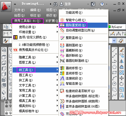Image resolution: width=126 pixels, height=116 pixels.
Task: Choose 画截断线(W) command
Action: 84,50
